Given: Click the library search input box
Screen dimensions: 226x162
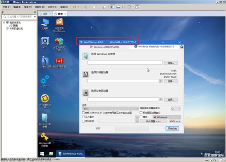Looking at the screenshot, I should 19,17.
